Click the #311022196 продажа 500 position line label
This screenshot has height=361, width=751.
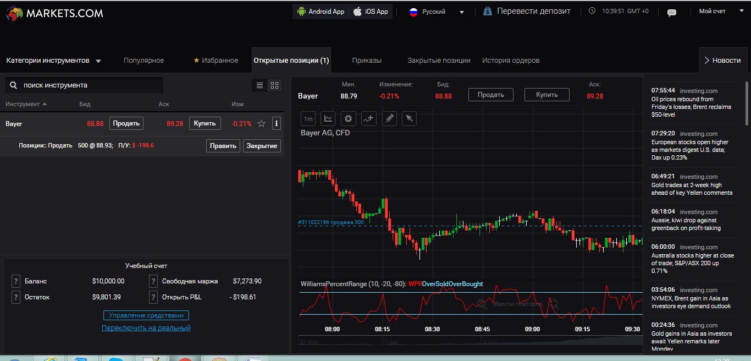pyautogui.click(x=331, y=222)
